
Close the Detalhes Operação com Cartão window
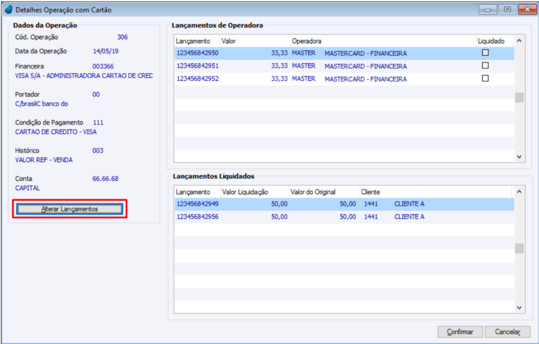[527, 9]
